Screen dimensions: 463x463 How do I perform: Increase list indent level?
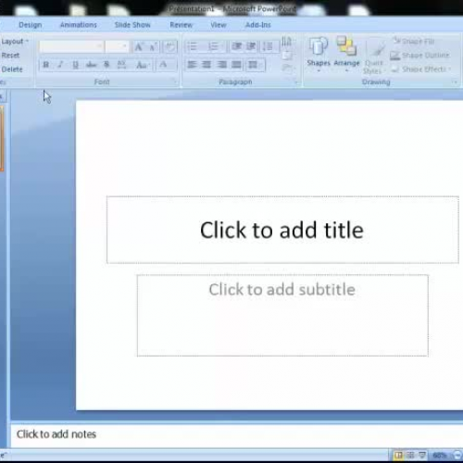[251, 46]
